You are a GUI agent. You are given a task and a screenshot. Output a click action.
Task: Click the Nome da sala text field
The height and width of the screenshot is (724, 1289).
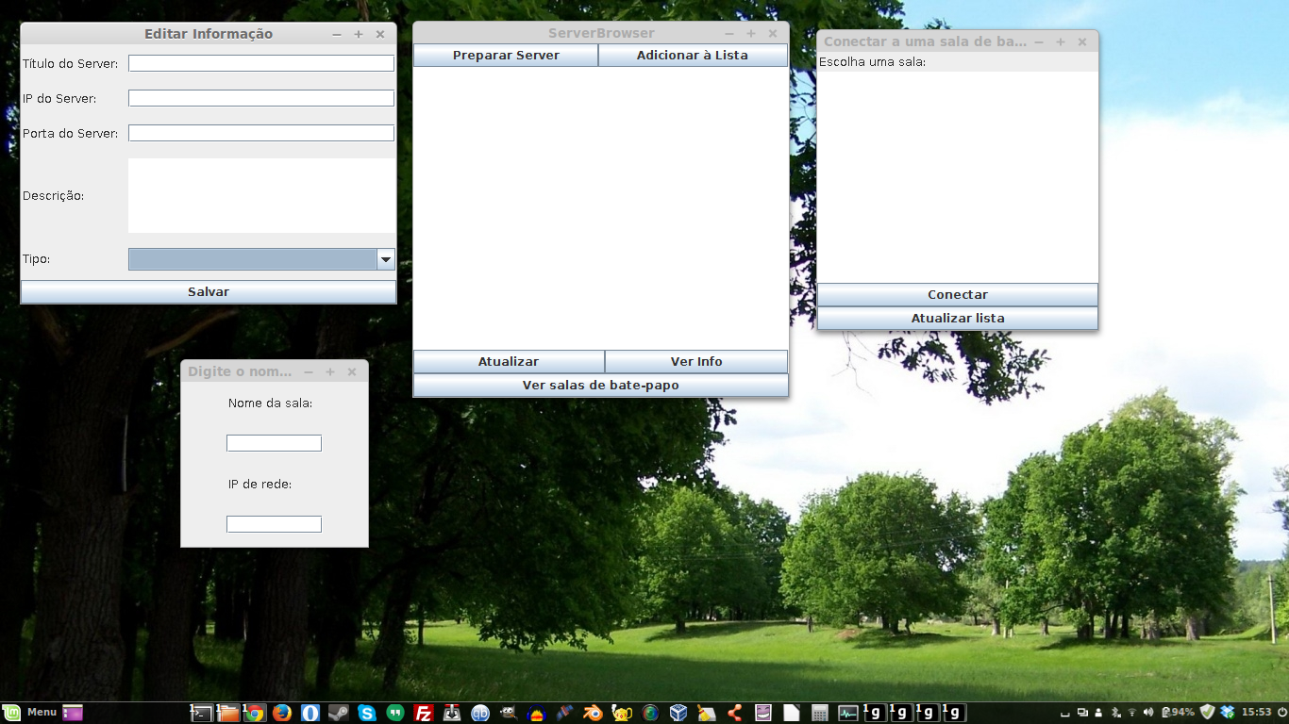pyautogui.click(x=274, y=443)
